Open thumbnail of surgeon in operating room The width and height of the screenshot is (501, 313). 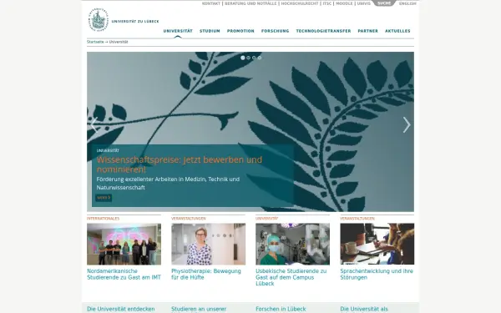point(293,244)
